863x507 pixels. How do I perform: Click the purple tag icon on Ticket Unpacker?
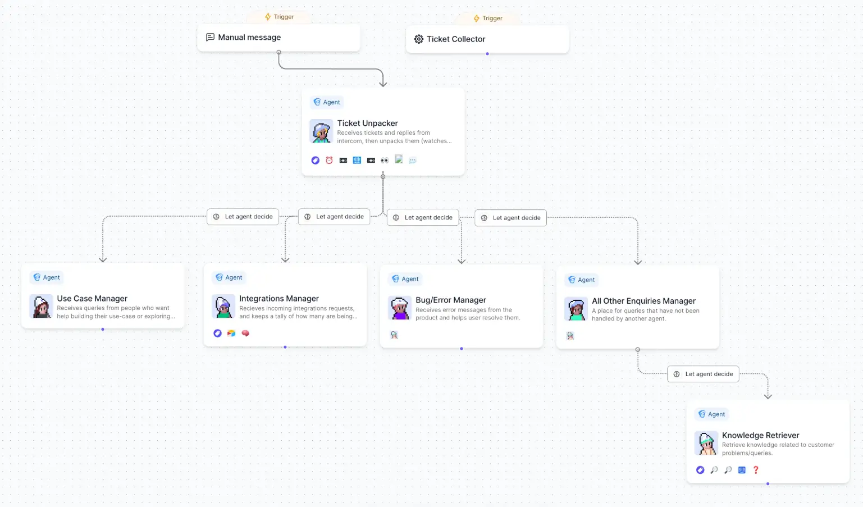pyautogui.click(x=316, y=161)
